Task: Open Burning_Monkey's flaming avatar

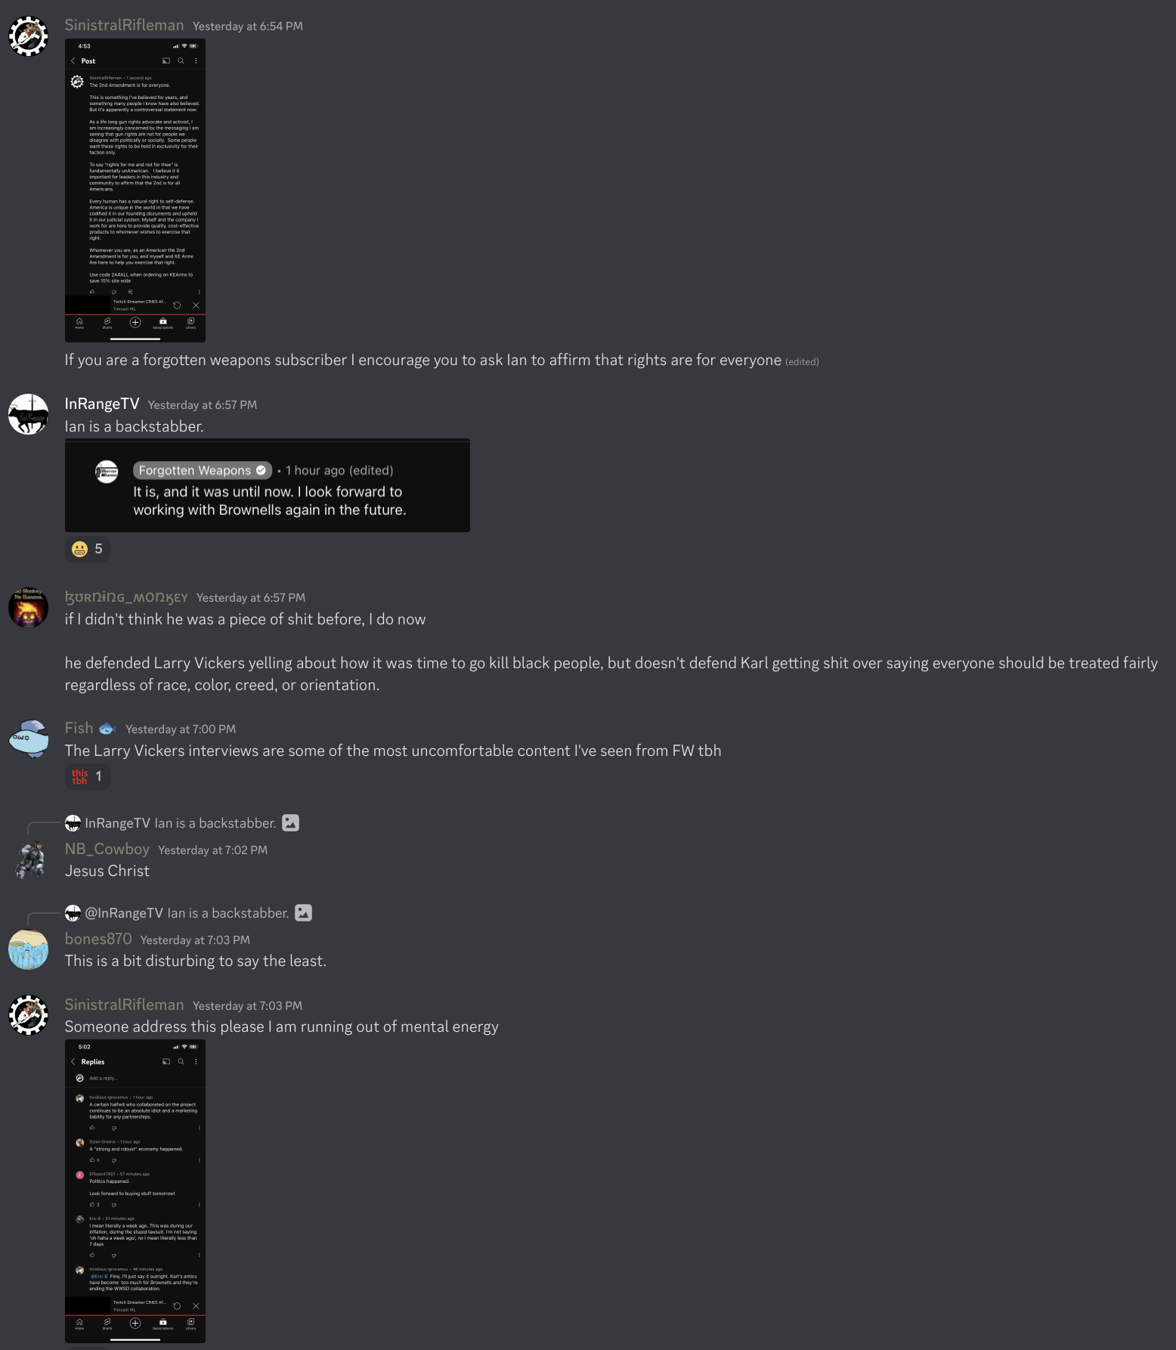Action: (29, 608)
